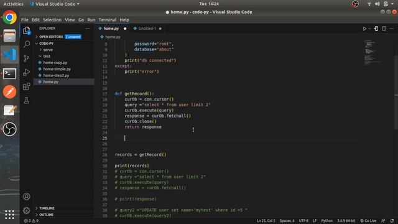Select home.py in the explorer tree
Image resolution: width=398 pixels, height=224 pixels.
51,82
